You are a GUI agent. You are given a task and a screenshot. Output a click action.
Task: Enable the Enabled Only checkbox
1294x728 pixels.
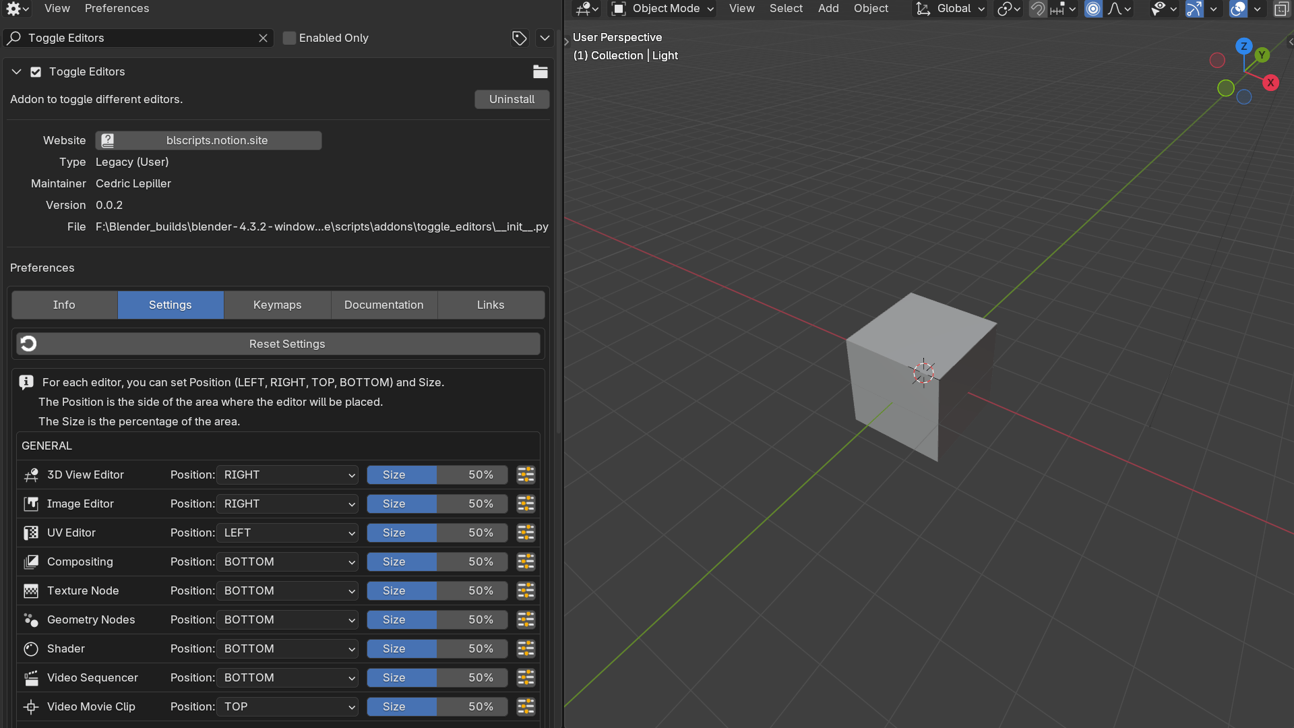pos(289,38)
